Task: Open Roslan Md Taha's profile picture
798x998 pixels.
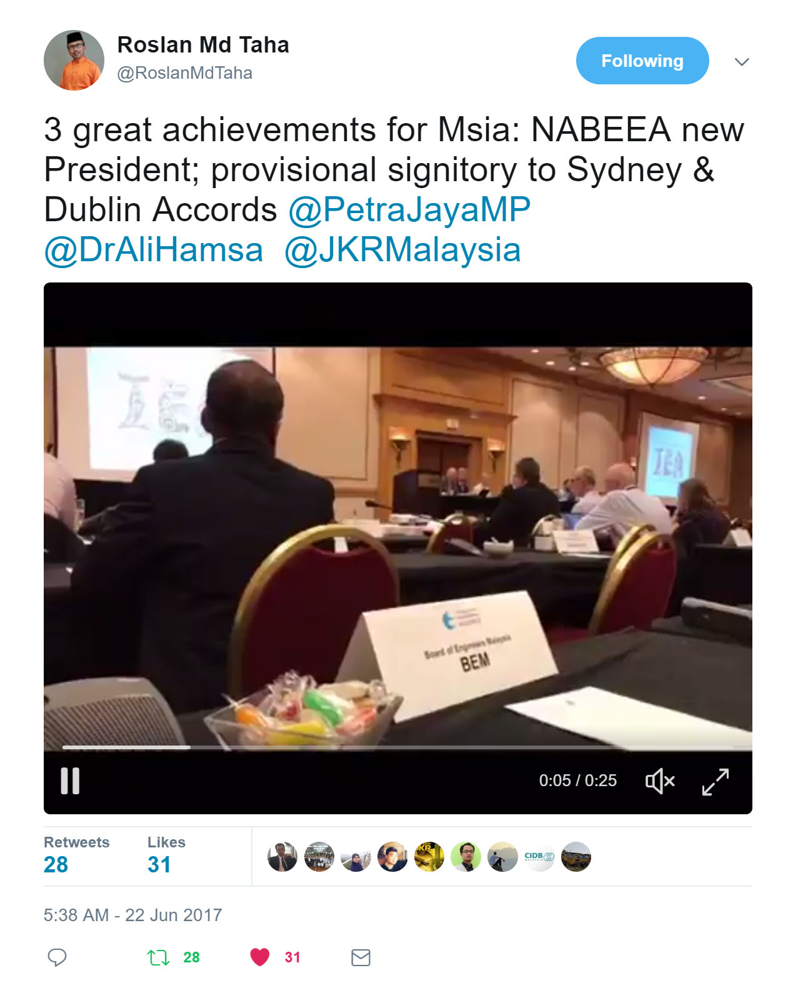Action: click(74, 60)
